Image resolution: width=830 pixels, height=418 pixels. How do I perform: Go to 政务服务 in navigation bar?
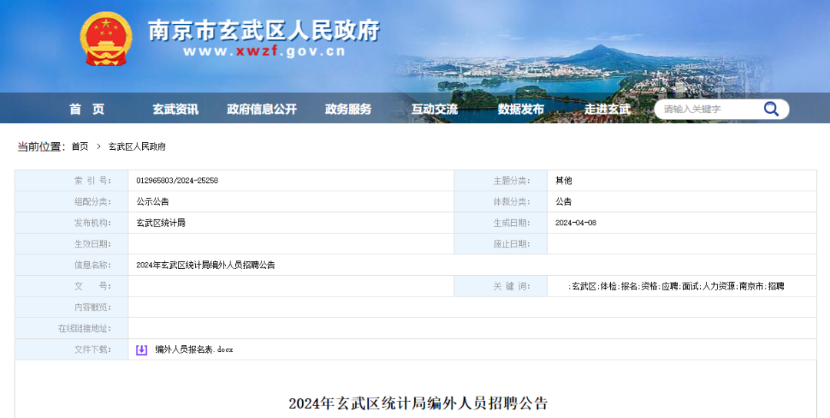[x=348, y=109]
